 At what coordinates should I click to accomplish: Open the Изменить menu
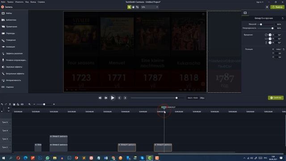(19, 2)
